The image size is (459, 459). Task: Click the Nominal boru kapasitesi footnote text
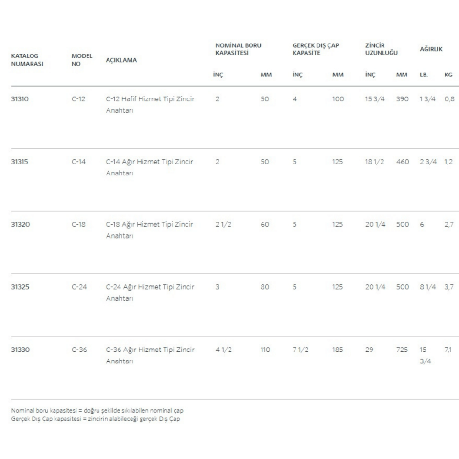(x=97, y=410)
